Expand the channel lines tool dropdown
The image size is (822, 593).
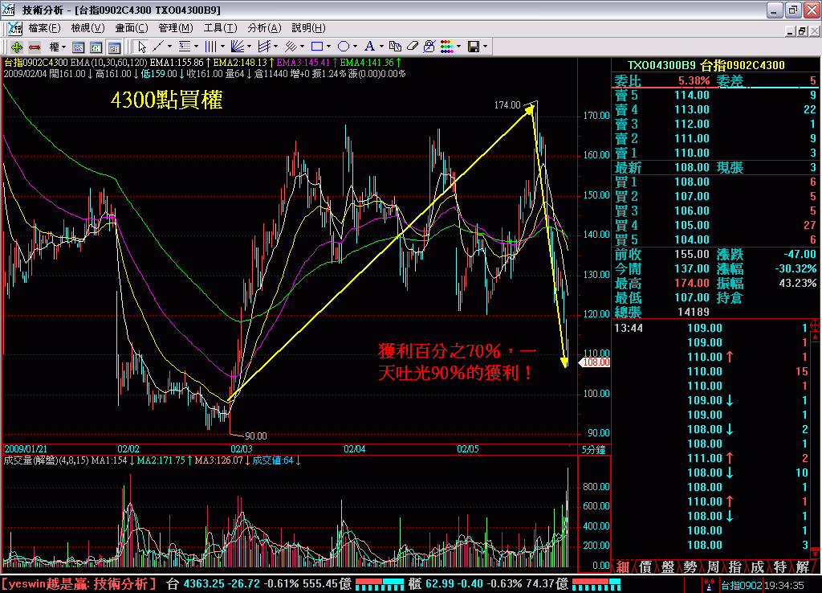[276, 47]
